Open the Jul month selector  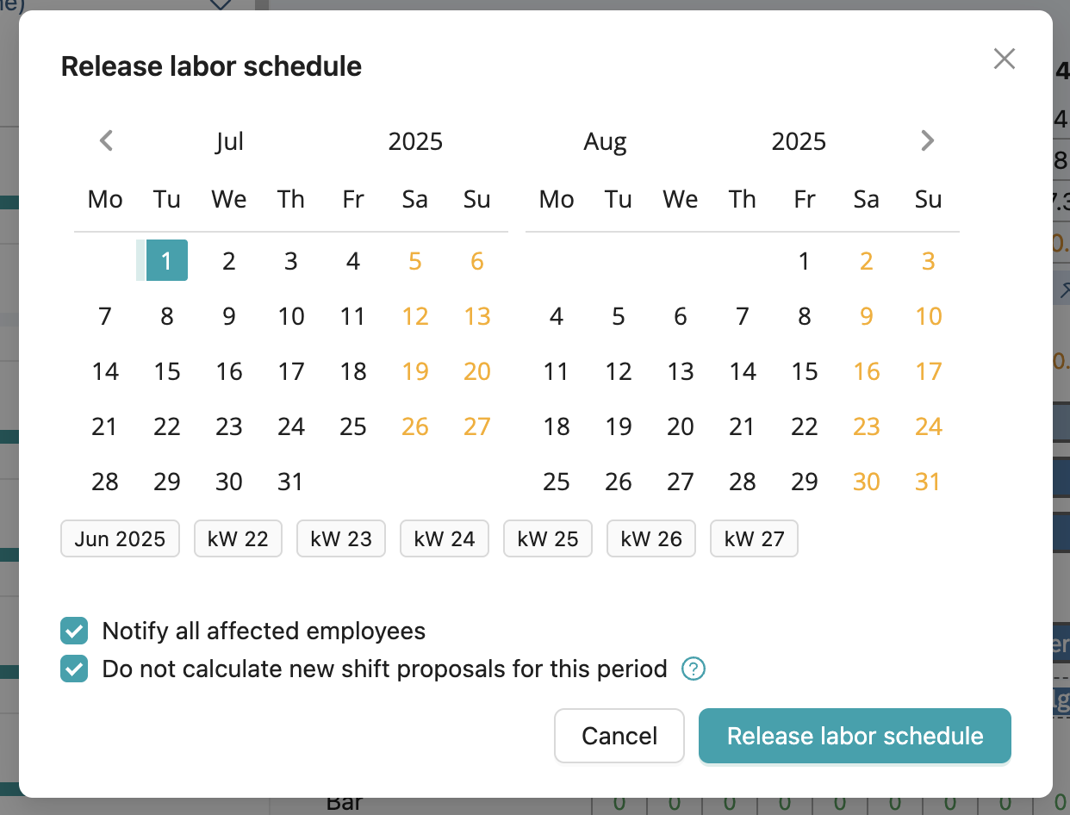pyautogui.click(x=229, y=141)
